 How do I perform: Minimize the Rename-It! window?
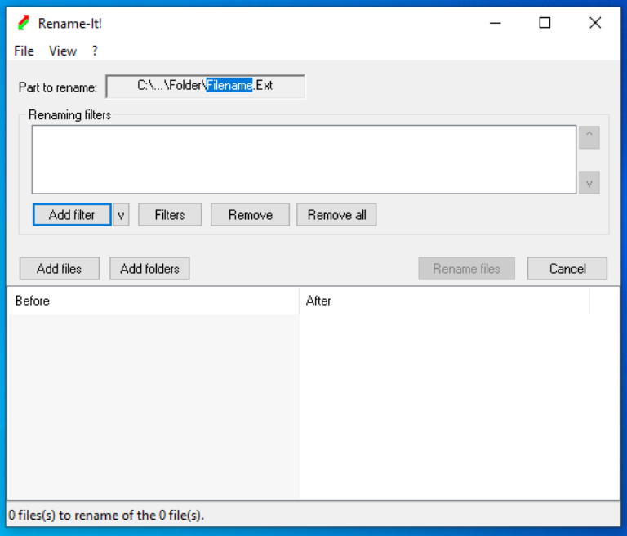[x=496, y=23]
